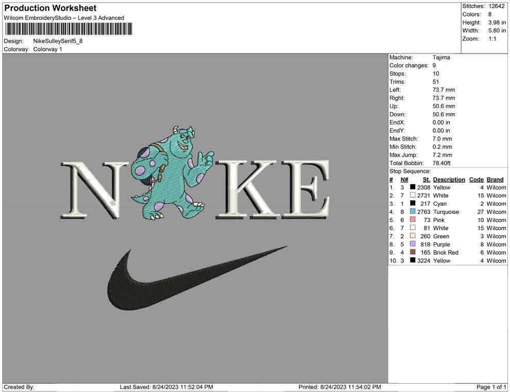510x392 pixels.
Task: Click the Brick Red description text
Action: click(446, 253)
